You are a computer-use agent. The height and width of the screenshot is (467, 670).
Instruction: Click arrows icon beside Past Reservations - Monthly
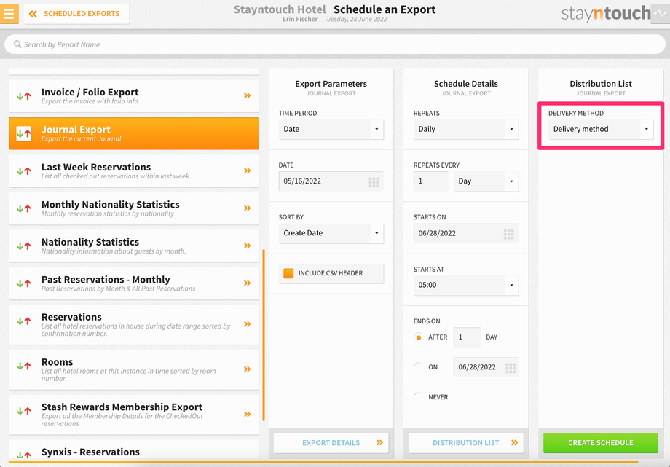tap(24, 283)
